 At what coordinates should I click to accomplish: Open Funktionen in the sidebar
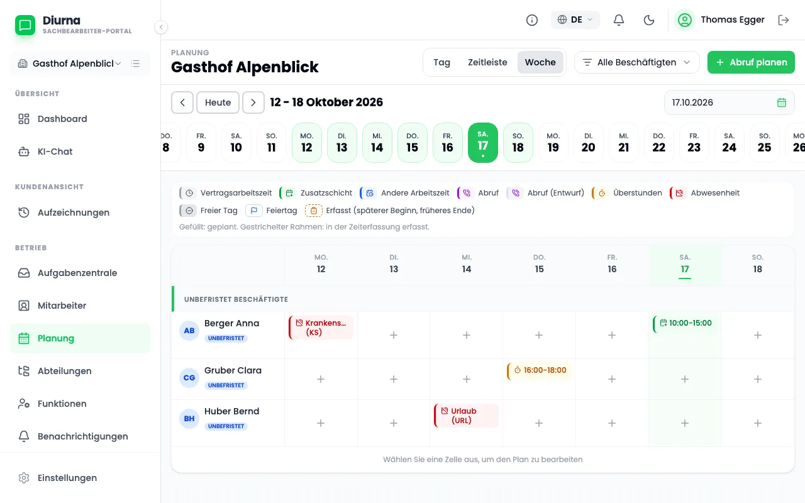tap(80, 404)
